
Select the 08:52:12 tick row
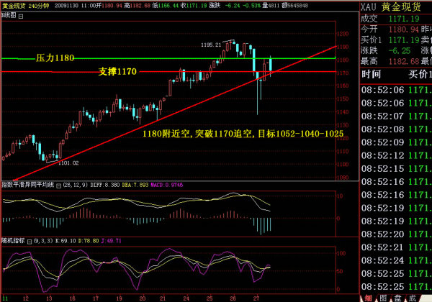pyautogui.click(x=396, y=156)
